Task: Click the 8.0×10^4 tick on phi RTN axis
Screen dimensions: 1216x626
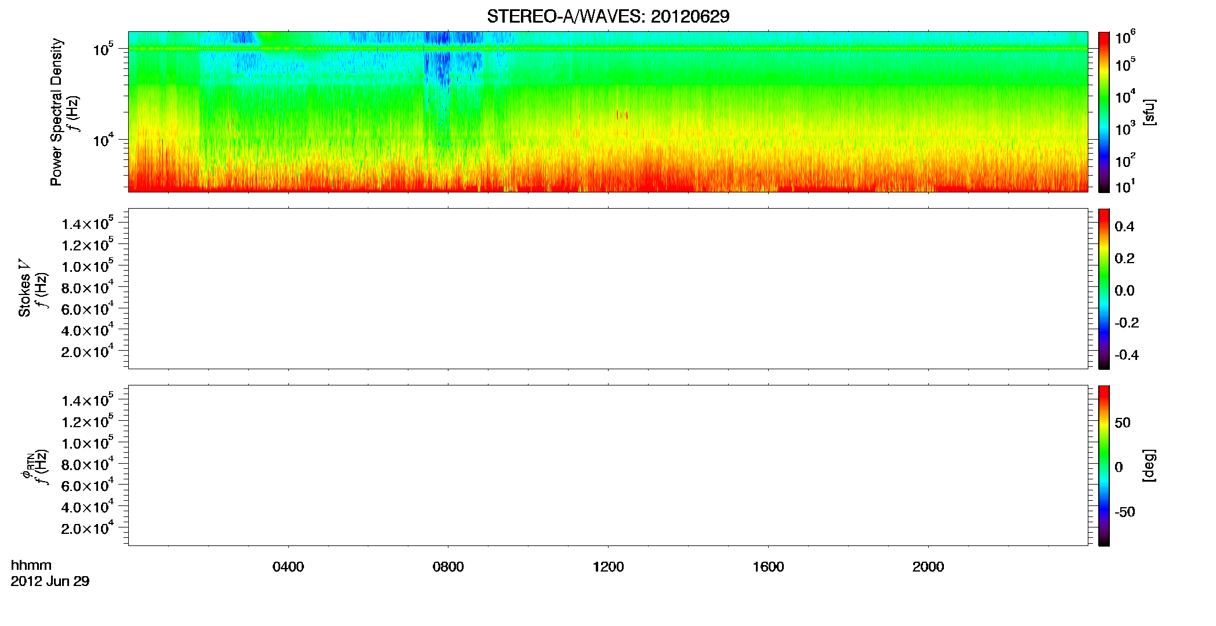Action: pos(87,464)
